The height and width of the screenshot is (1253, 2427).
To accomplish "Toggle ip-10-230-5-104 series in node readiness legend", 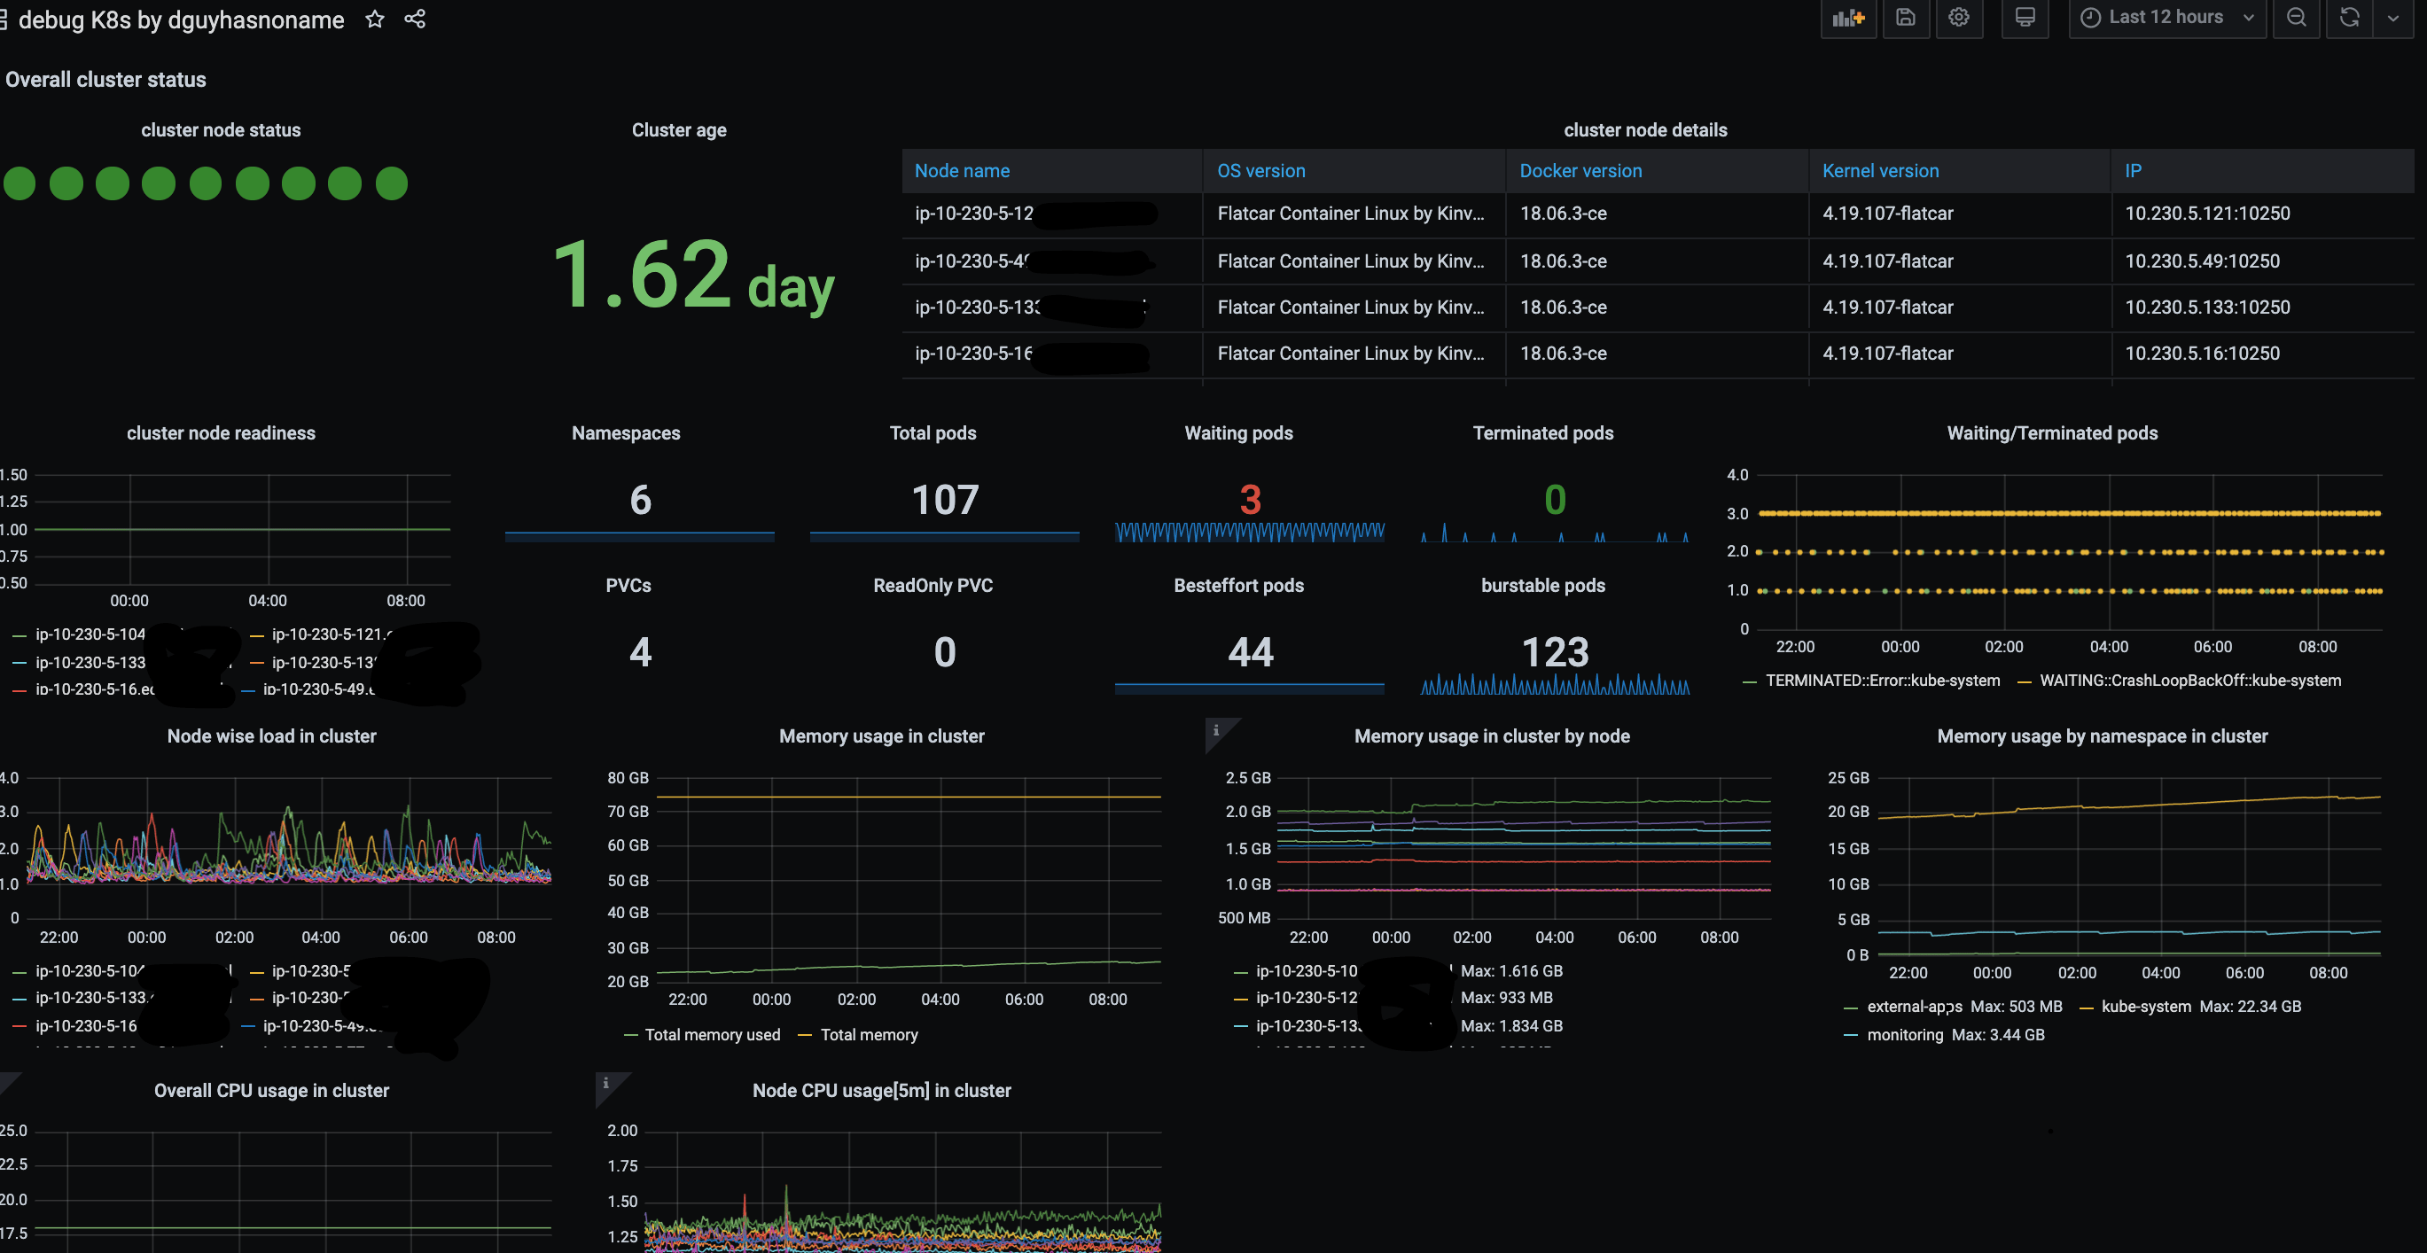I will (x=90, y=634).
